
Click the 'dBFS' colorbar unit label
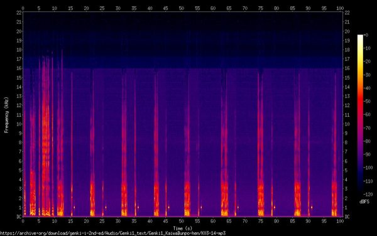point(364,201)
